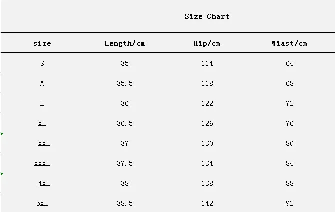Click green indicator triangle near 4XL row
This screenshot has height=212, width=335.
pos(2,174)
